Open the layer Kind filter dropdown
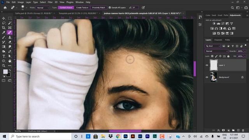 [x=213, y=46]
